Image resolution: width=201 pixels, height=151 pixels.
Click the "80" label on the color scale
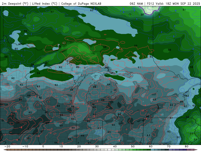187,146
